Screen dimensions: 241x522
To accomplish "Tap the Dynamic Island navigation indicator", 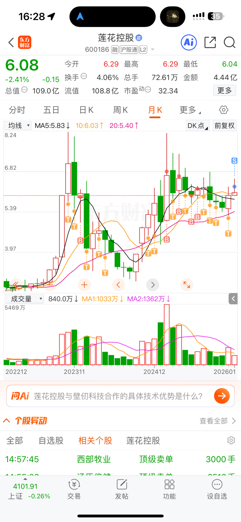I will click(80, 16).
